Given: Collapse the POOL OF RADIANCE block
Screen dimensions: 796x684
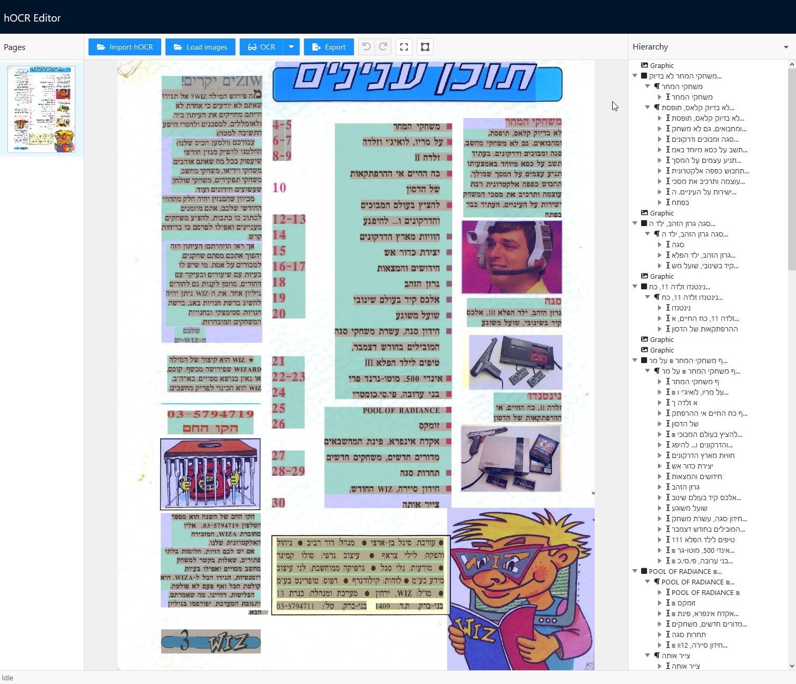Looking at the screenshot, I should coord(635,571).
